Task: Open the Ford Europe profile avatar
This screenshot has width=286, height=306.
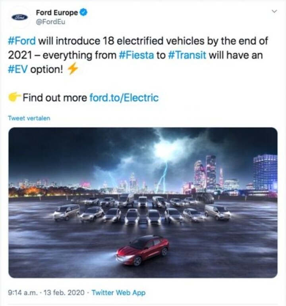Action: [x=19, y=17]
